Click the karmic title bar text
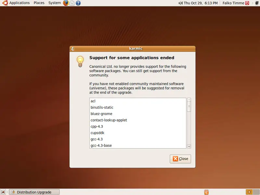260x195 pixels. pos(136,48)
